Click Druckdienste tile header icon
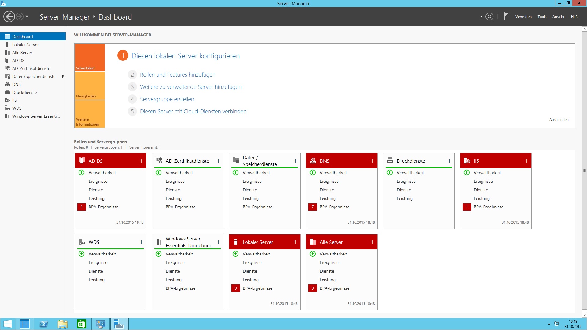Image resolution: width=587 pixels, height=330 pixels. click(390, 160)
